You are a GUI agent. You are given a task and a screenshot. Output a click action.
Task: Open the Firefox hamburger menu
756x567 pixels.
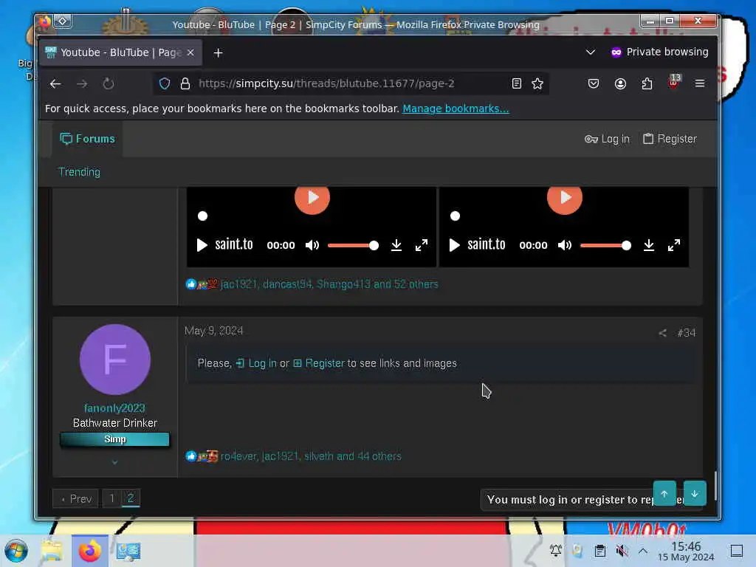tap(700, 84)
